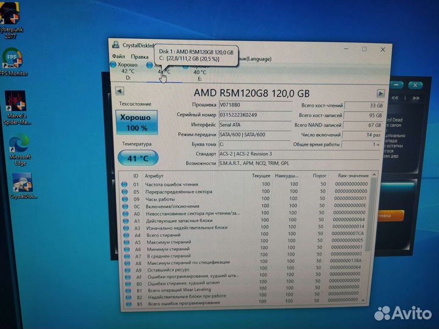Screen dimensions: 439x329
Task: Click power-on hours value 1 ч
Action: click(x=361, y=144)
